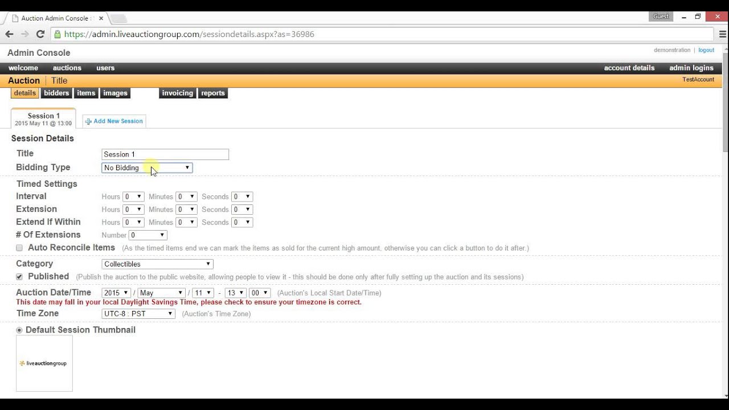Open the Time Zone UTC-8 dropdown

tap(138, 314)
